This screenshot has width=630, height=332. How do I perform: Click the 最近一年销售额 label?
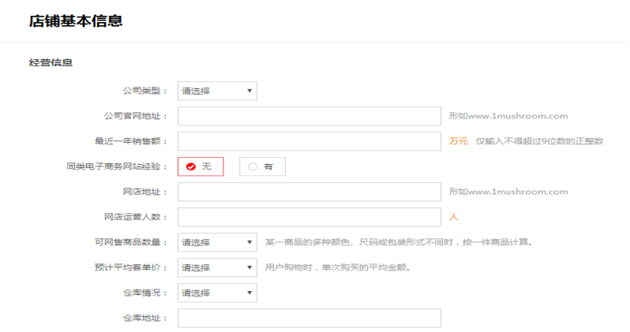pos(131,141)
